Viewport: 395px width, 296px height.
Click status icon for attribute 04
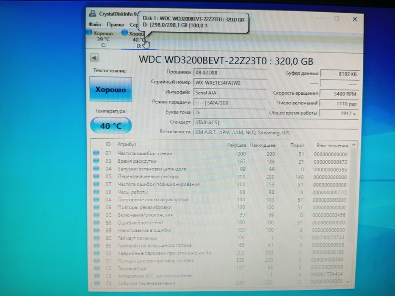click(96, 168)
